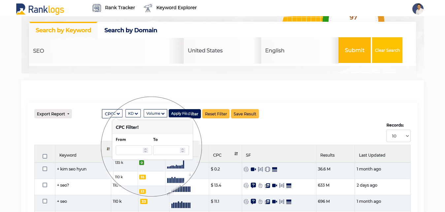
Task: Open the English language selector
Action: (300, 50)
